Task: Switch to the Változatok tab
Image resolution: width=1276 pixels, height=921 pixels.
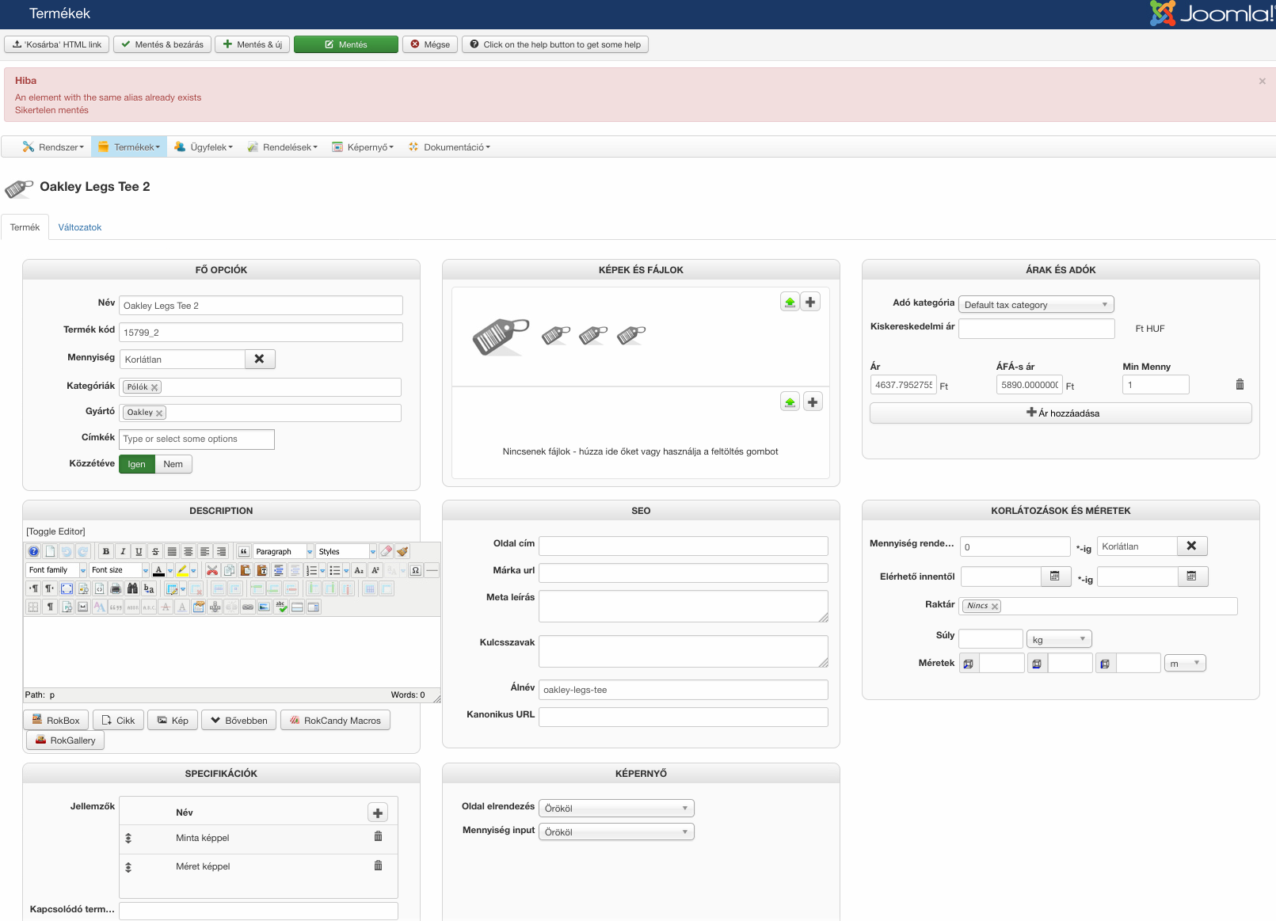Action: point(80,227)
